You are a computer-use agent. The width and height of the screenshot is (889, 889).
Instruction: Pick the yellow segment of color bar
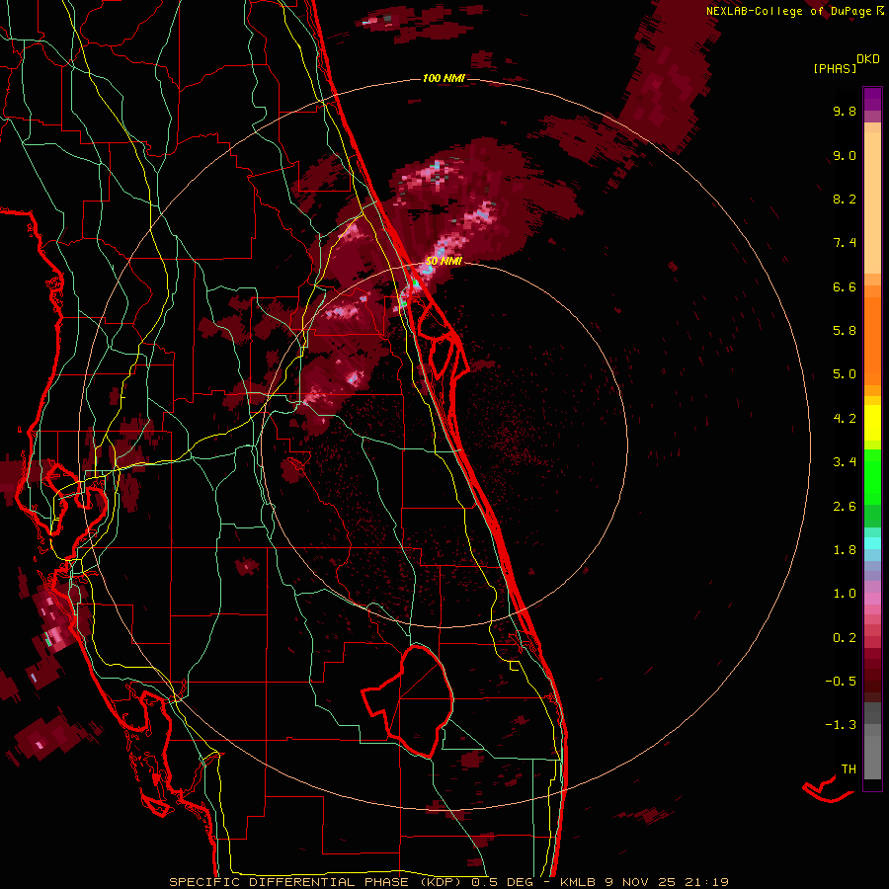872,423
